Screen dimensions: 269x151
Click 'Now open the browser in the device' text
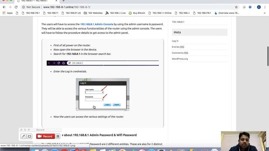pyautogui.click(x=75, y=49)
